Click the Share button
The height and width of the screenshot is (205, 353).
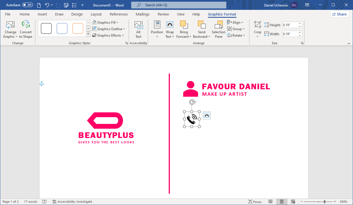click(x=339, y=14)
